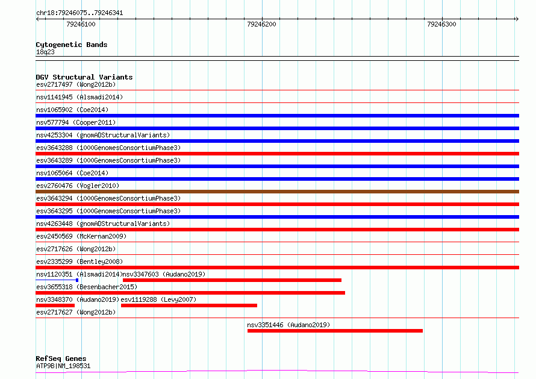The width and height of the screenshot is (536, 379).
Task: Click the blue bar under esv3643289
Action: click(x=277, y=166)
